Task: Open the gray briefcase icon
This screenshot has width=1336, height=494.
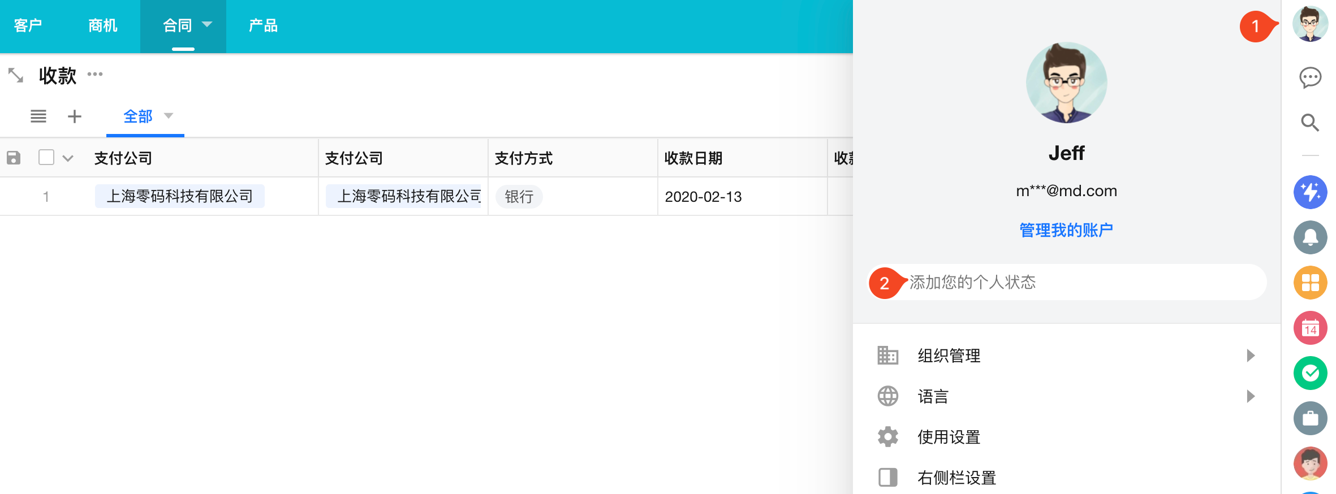Action: pyautogui.click(x=1310, y=418)
